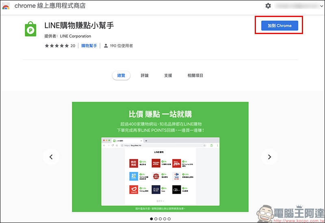
Task: Open the settings gear icon
Action: 268,6
